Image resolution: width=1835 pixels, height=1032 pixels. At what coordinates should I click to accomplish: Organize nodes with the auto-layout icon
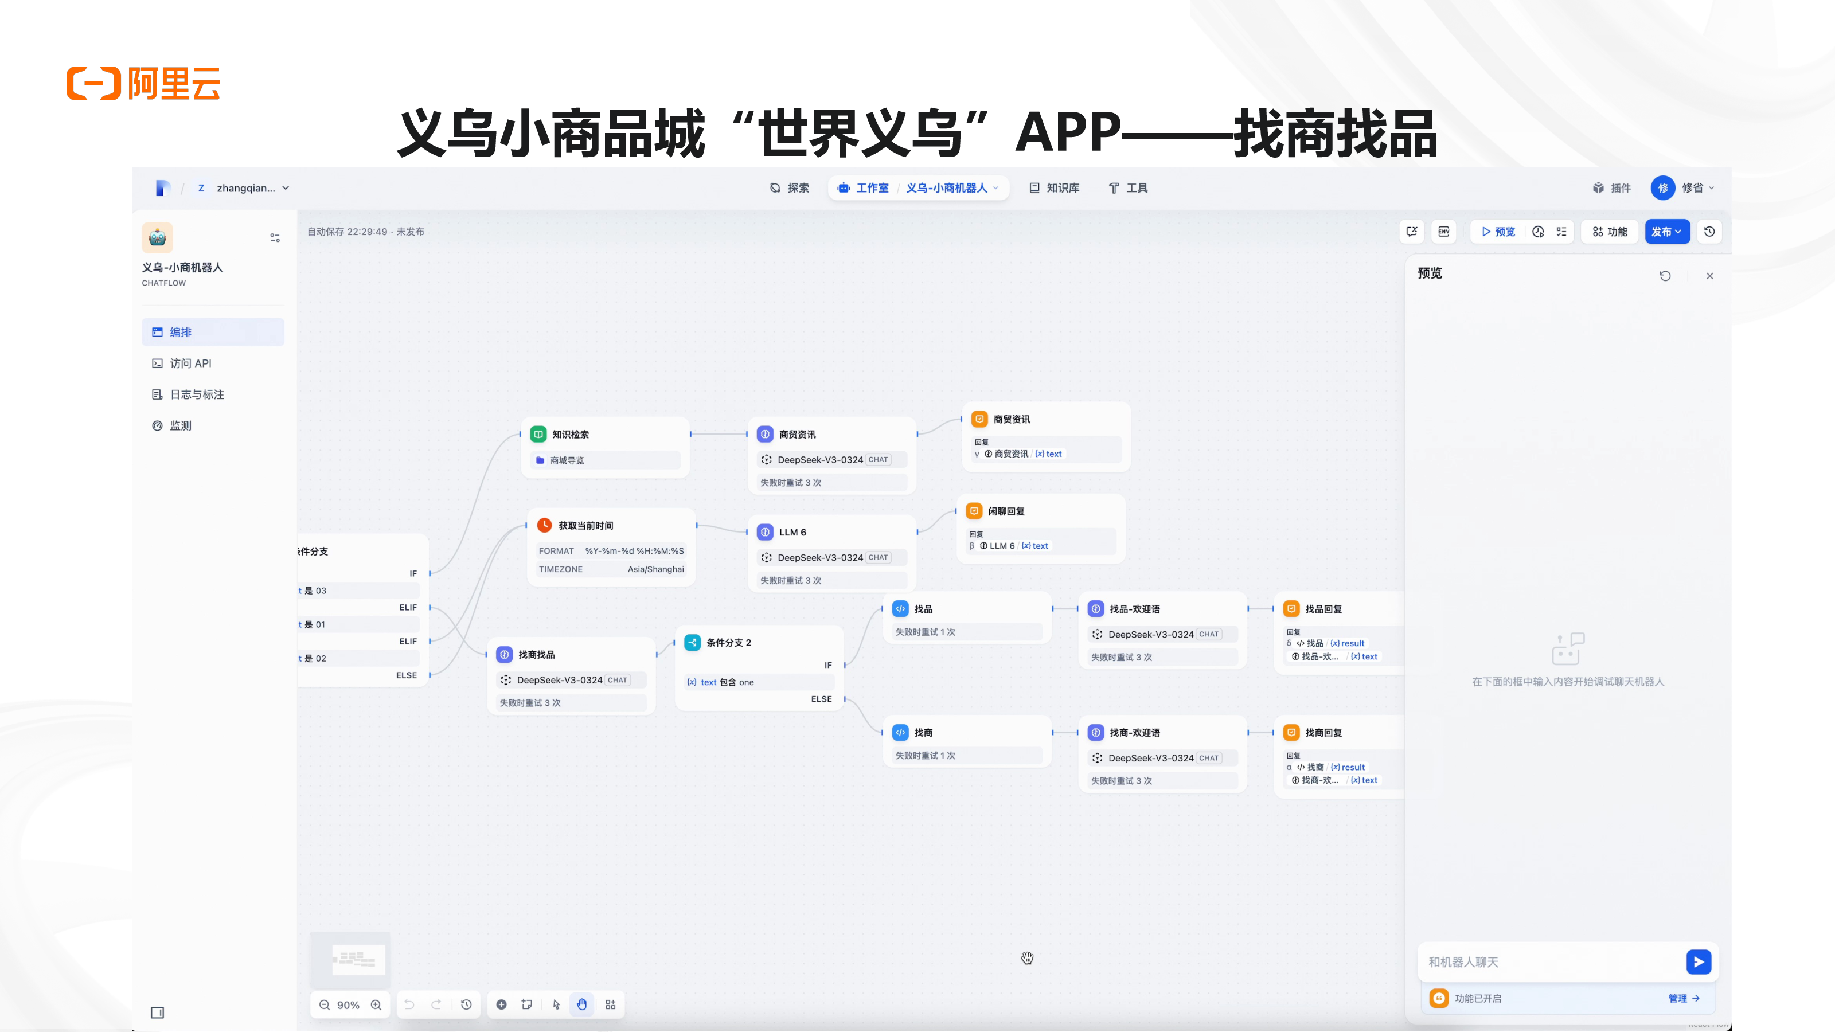click(611, 1004)
